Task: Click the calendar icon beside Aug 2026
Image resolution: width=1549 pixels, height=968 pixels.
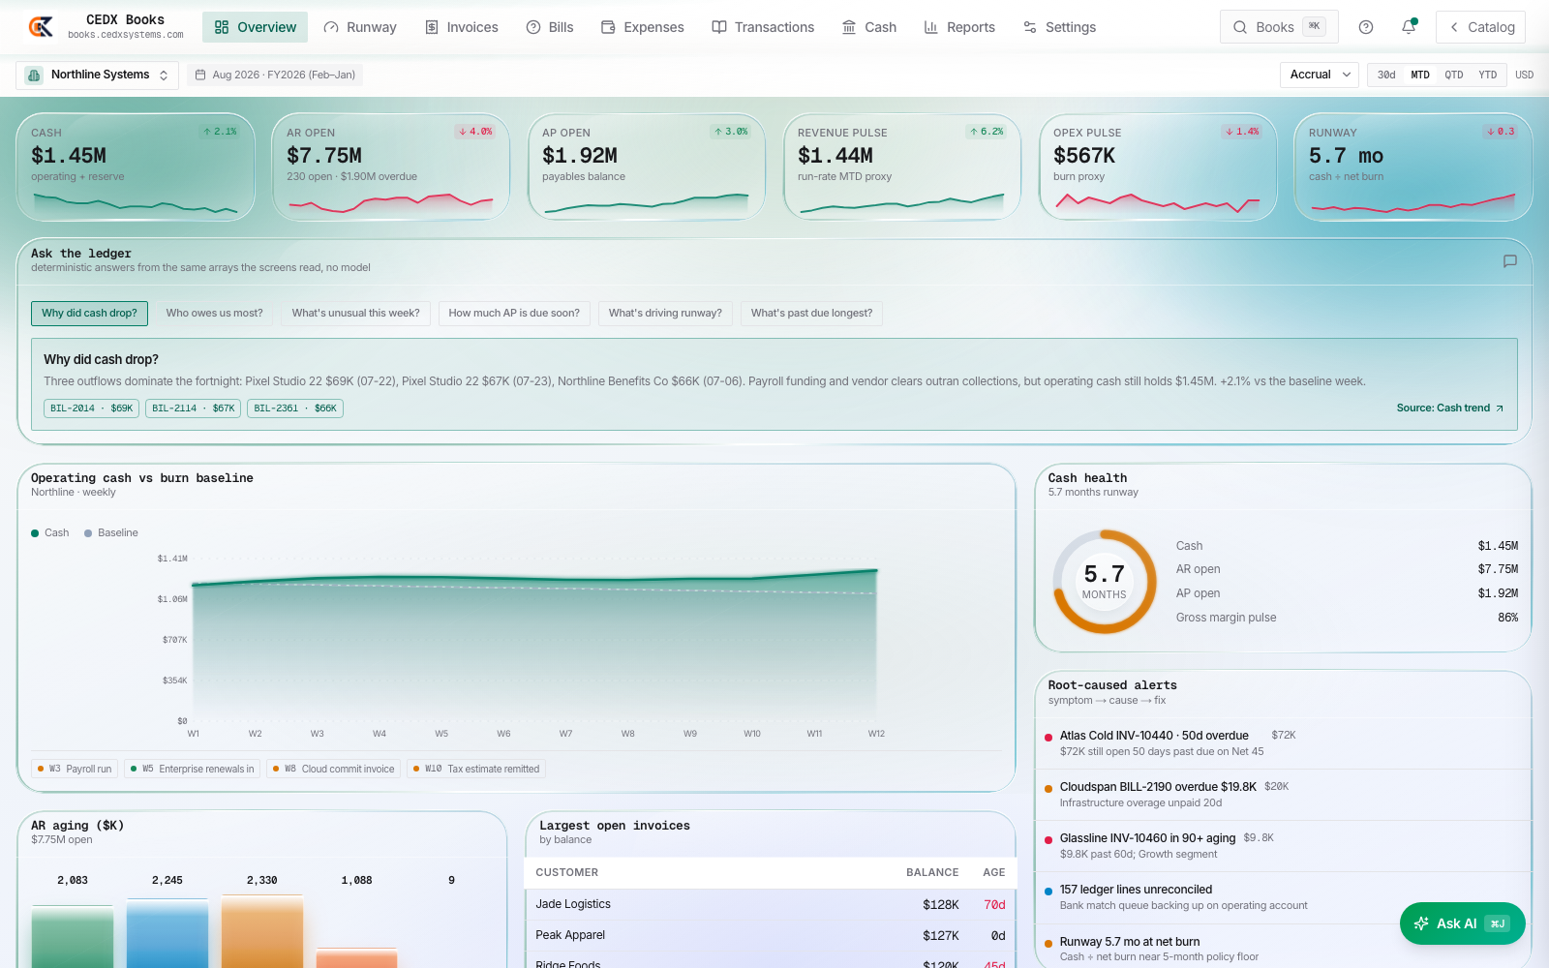Action: coord(200,75)
